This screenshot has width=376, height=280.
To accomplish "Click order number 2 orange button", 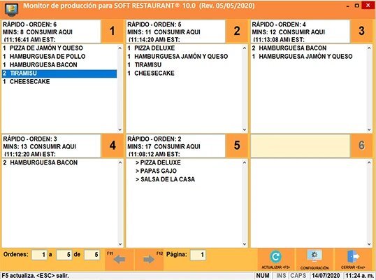I will coord(237,31).
